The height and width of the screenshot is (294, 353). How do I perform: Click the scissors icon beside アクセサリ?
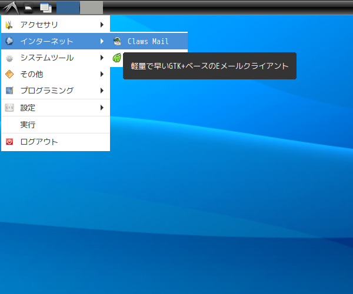pos(9,25)
